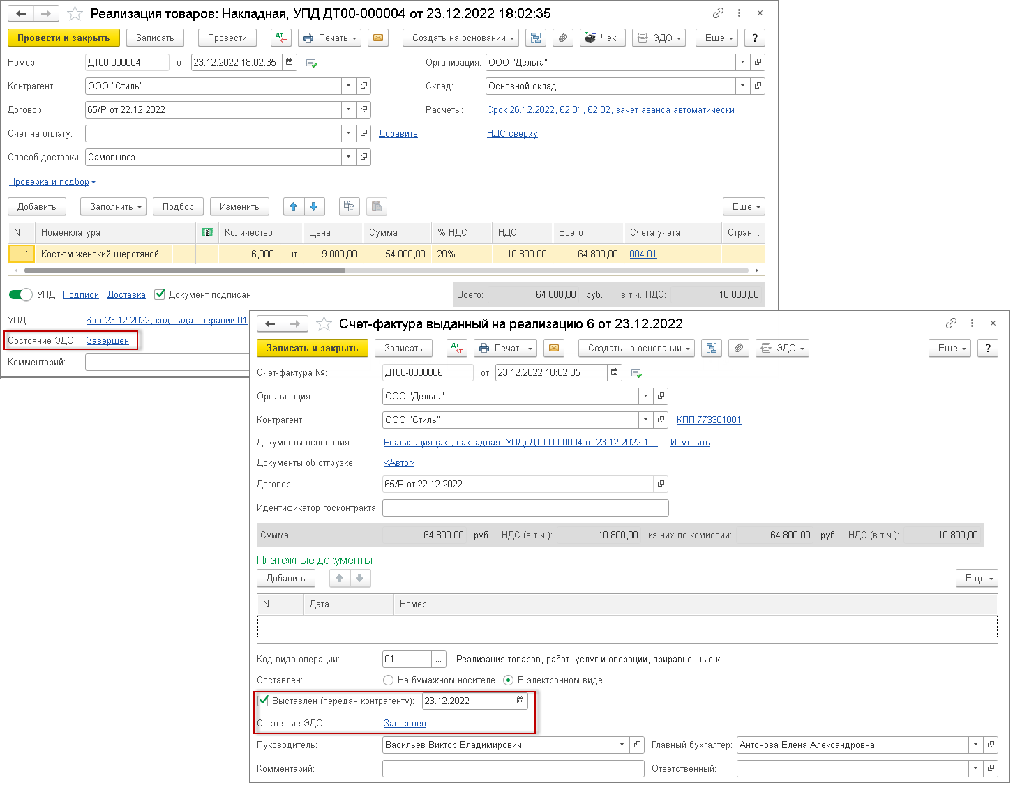Open Заполнить menu above goods table
This screenshot has height=785, width=1013.
(113, 206)
